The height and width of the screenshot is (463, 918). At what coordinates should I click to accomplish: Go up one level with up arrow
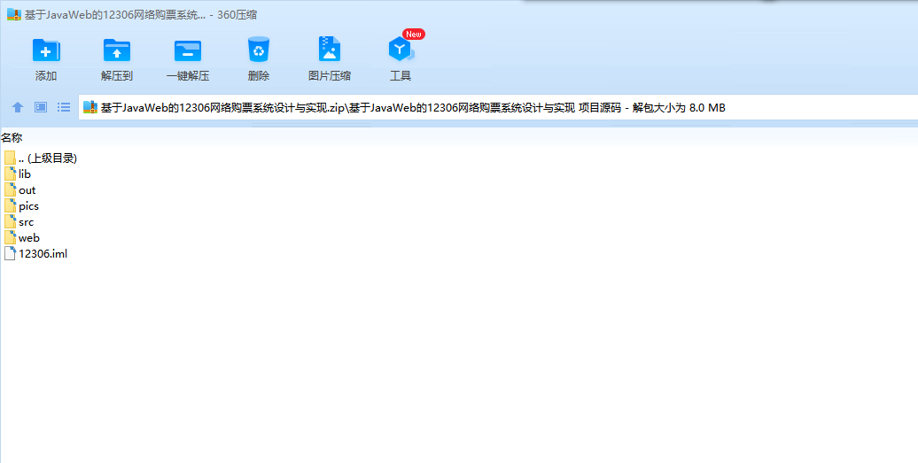coord(18,107)
